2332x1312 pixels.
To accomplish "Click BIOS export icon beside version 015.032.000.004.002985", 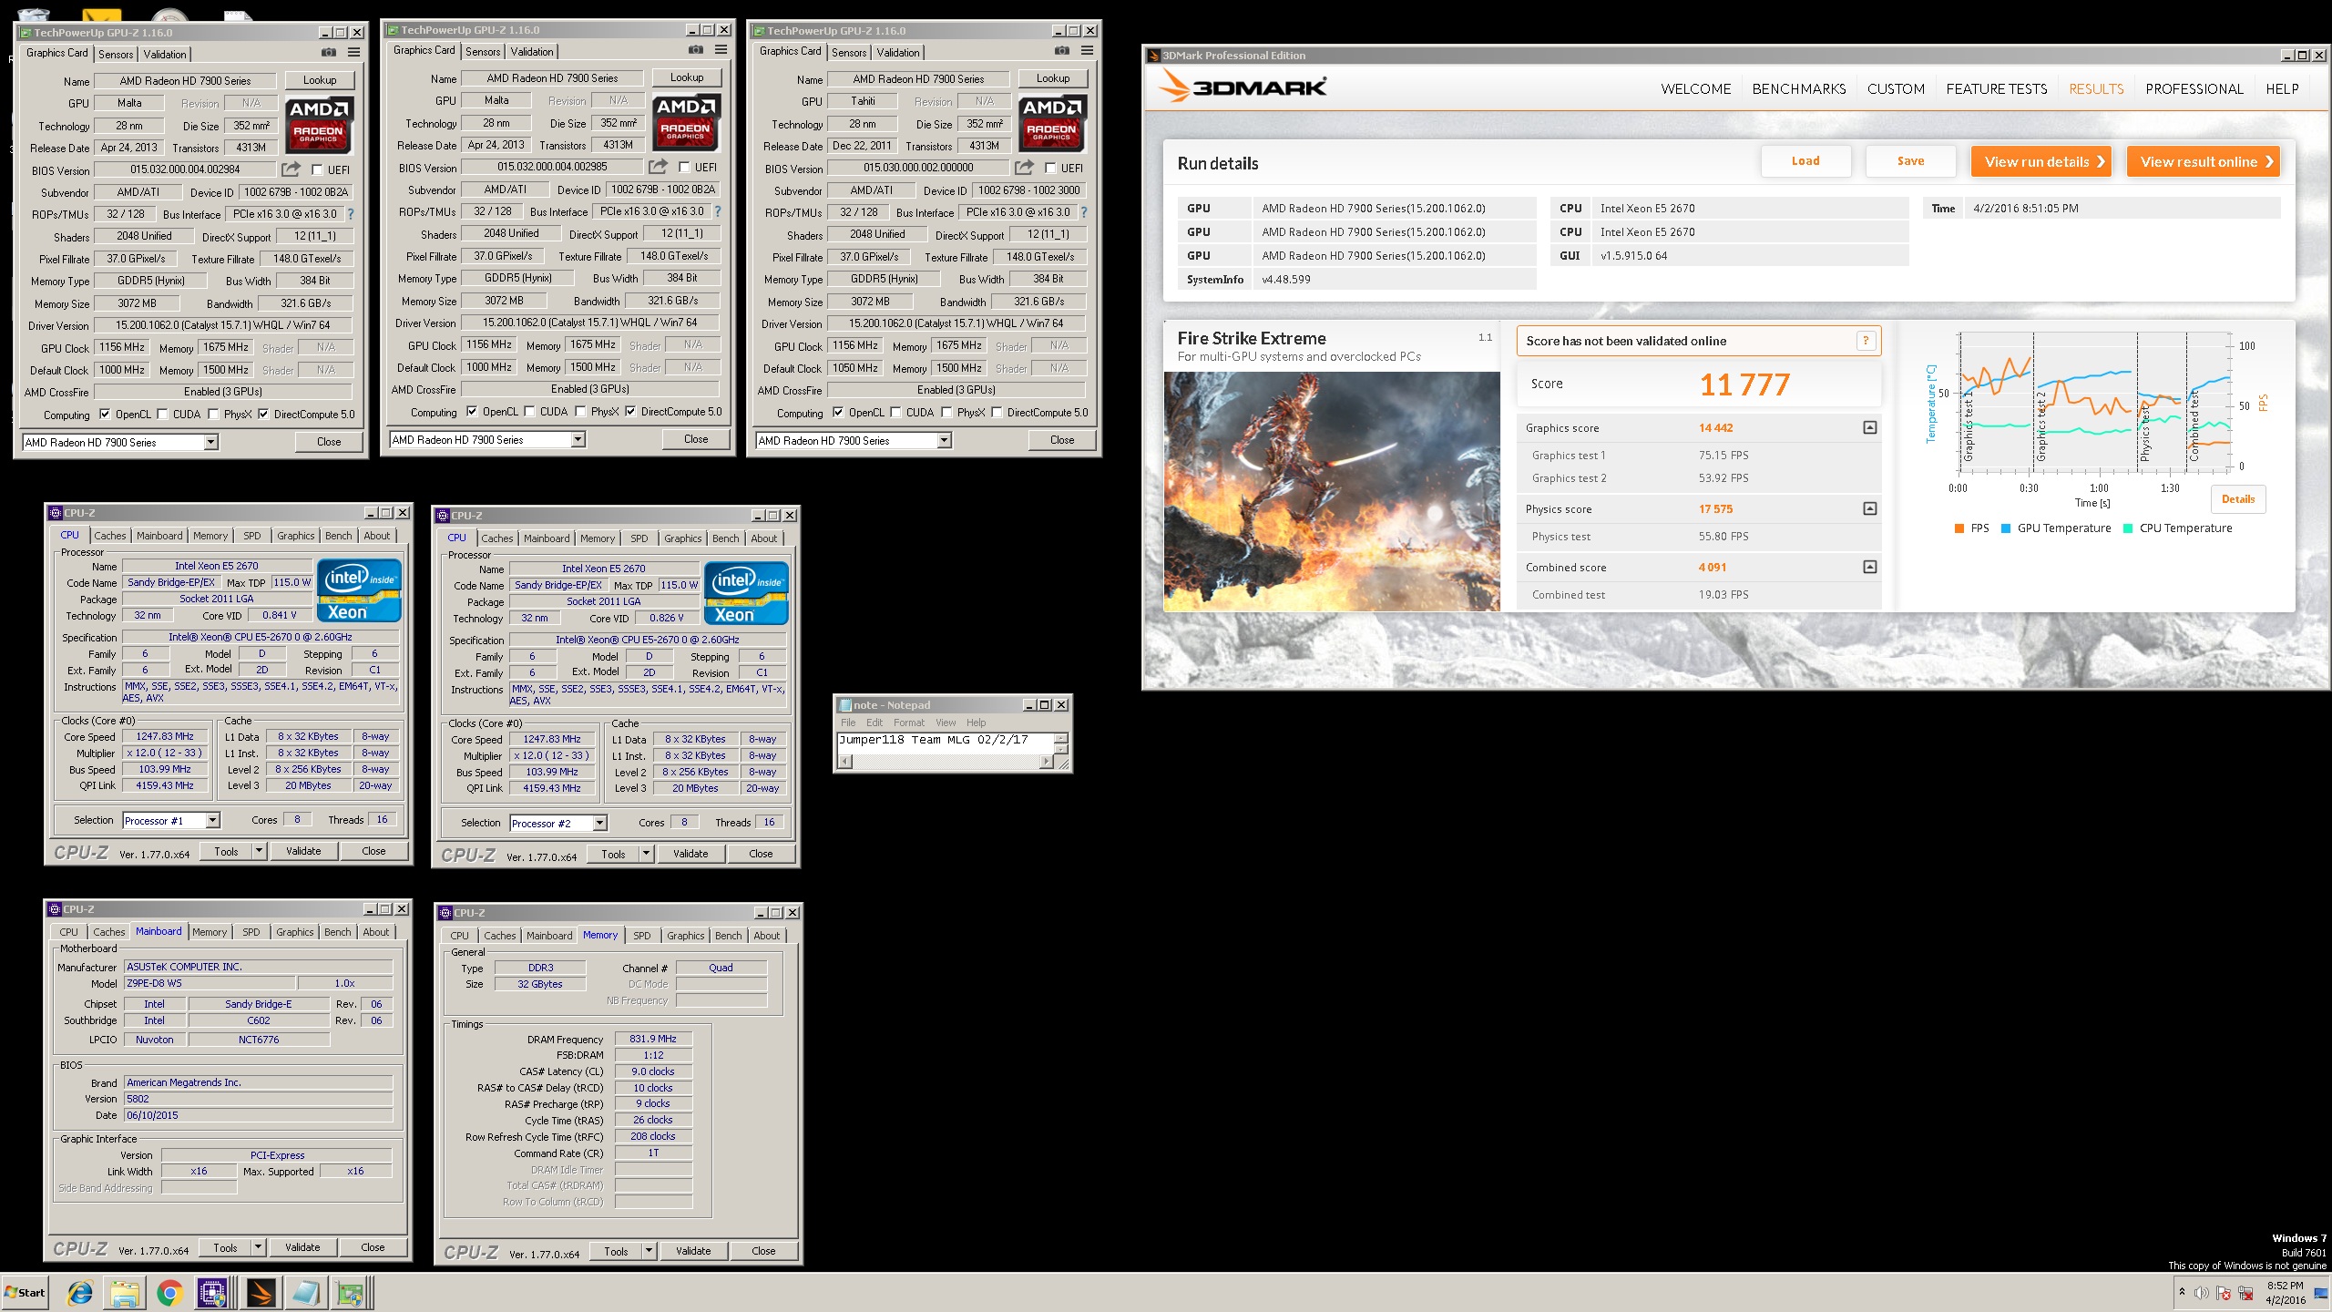I will pos(658,167).
